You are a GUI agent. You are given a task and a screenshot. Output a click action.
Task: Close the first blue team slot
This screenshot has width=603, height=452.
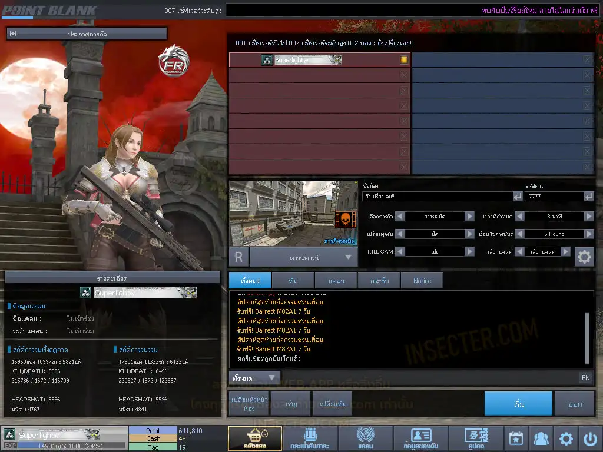587,60
